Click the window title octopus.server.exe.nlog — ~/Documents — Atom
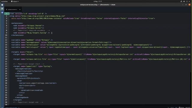The image size is (192, 108). [97, 5]
